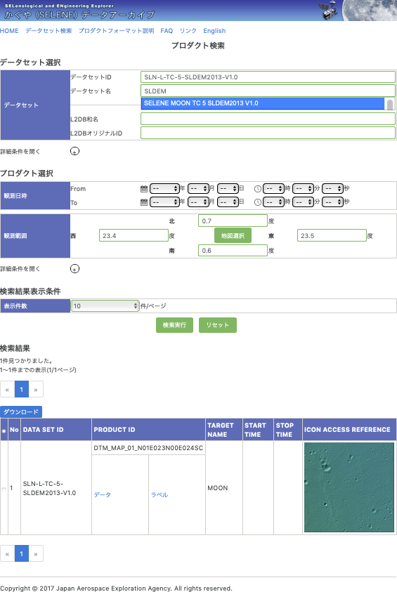Screen dimensions: 397x592
Task: Open the From year dropdown
Action: coord(164,188)
